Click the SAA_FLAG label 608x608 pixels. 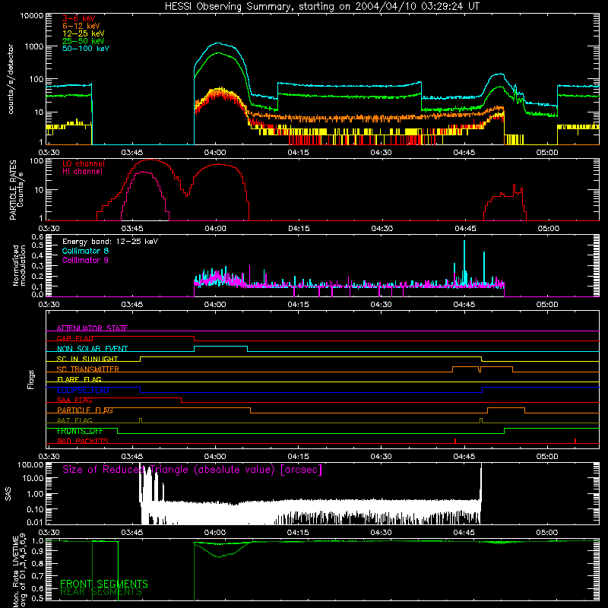click(x=74, y=400)
